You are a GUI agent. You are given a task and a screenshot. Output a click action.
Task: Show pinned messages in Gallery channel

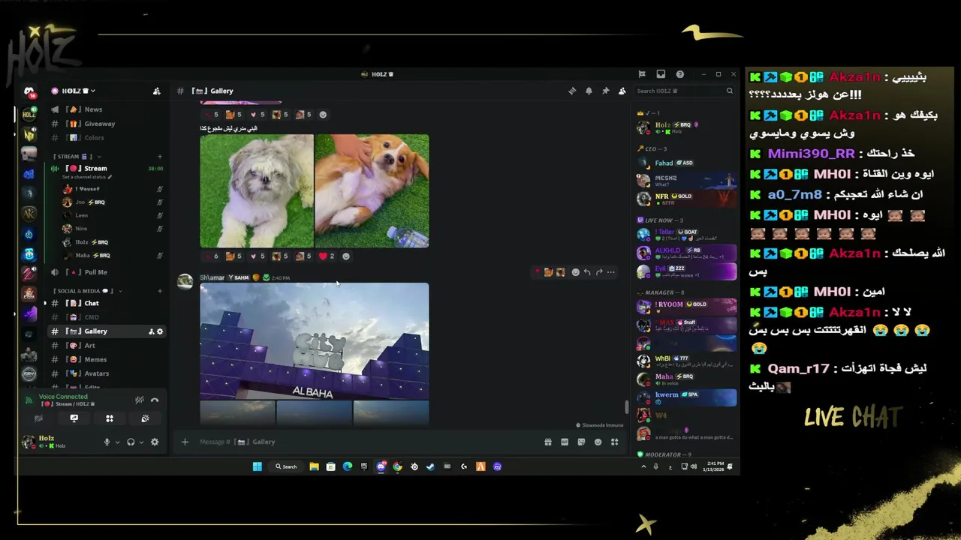click(605, 91)
